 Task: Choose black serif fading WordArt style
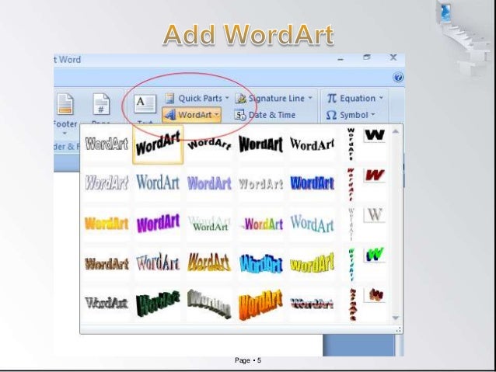point(312,144)
